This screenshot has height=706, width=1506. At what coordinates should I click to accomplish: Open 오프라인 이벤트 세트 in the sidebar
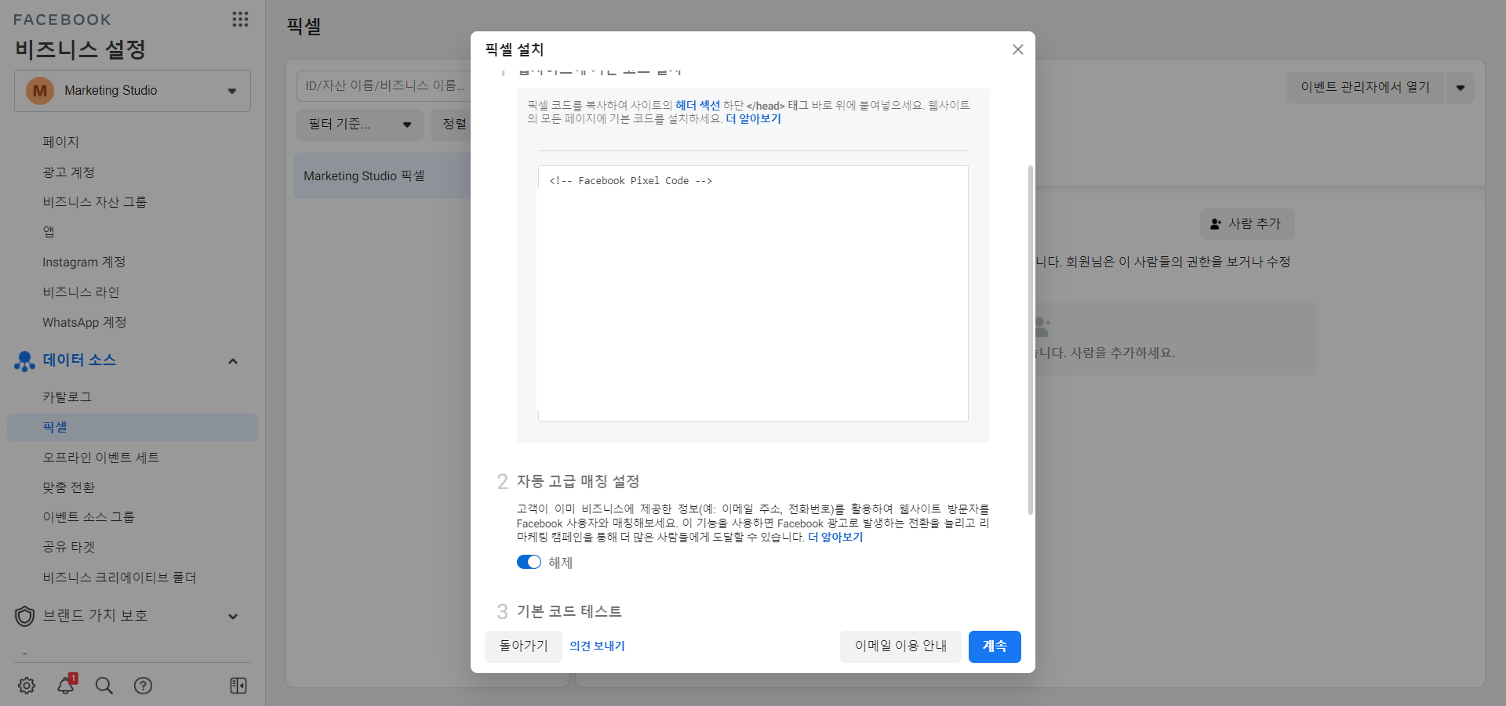point(101,458)
